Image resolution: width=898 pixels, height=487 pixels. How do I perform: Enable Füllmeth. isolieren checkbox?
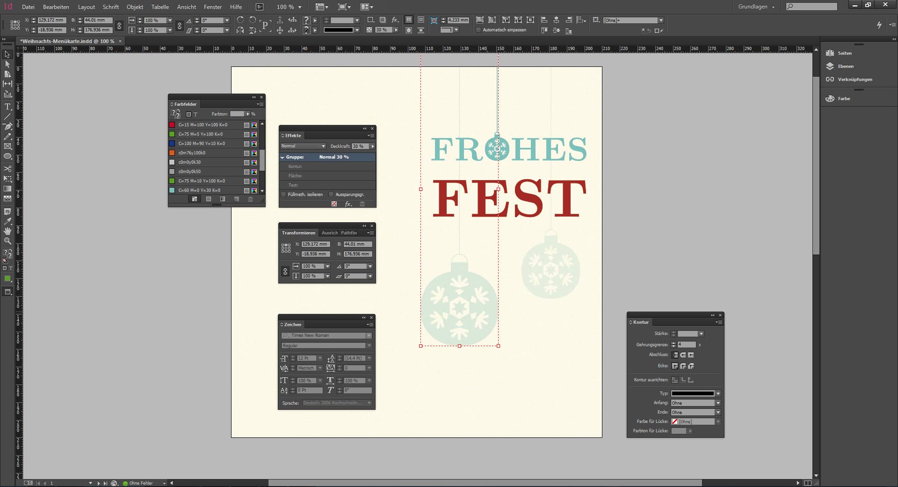pyautogui.click(x=283, y=195)
